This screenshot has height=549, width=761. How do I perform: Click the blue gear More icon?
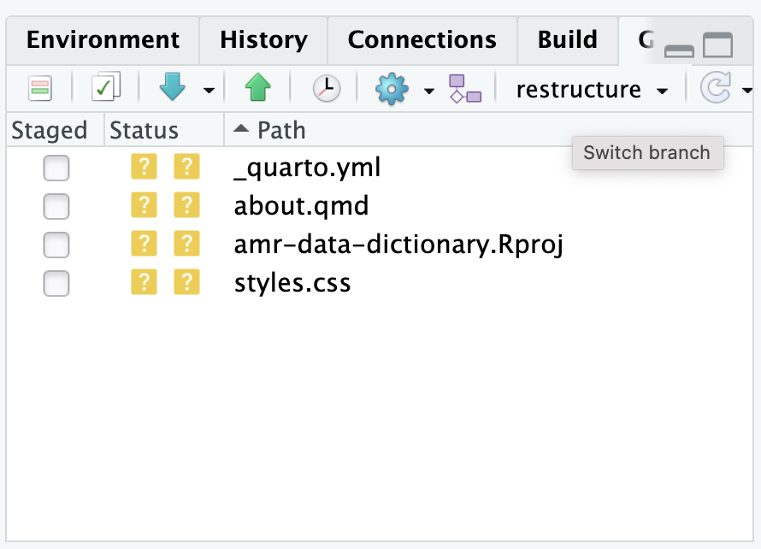coord(392,88)
